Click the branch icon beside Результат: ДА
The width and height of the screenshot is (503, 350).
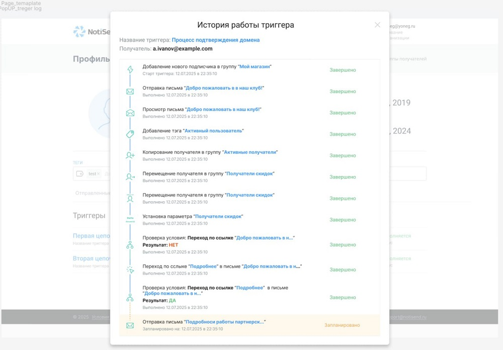(130, 298)
